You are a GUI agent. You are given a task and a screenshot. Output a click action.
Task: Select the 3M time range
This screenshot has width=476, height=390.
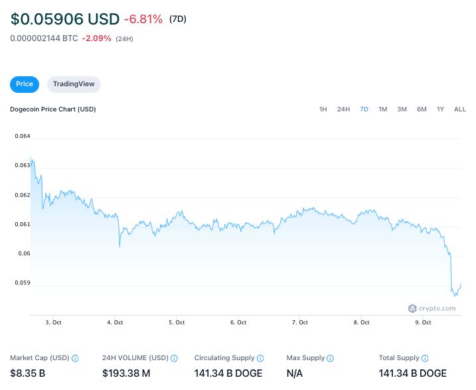pos(402,109)
